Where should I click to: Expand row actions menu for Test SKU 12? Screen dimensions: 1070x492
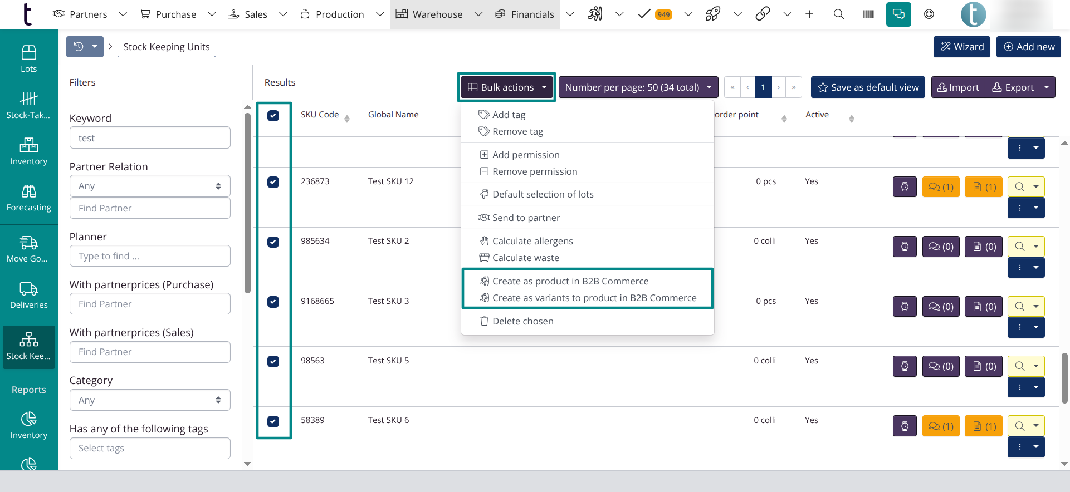point(1026,208)
